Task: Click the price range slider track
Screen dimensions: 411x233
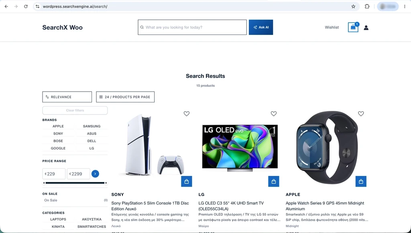Action: tap(75, 183)
